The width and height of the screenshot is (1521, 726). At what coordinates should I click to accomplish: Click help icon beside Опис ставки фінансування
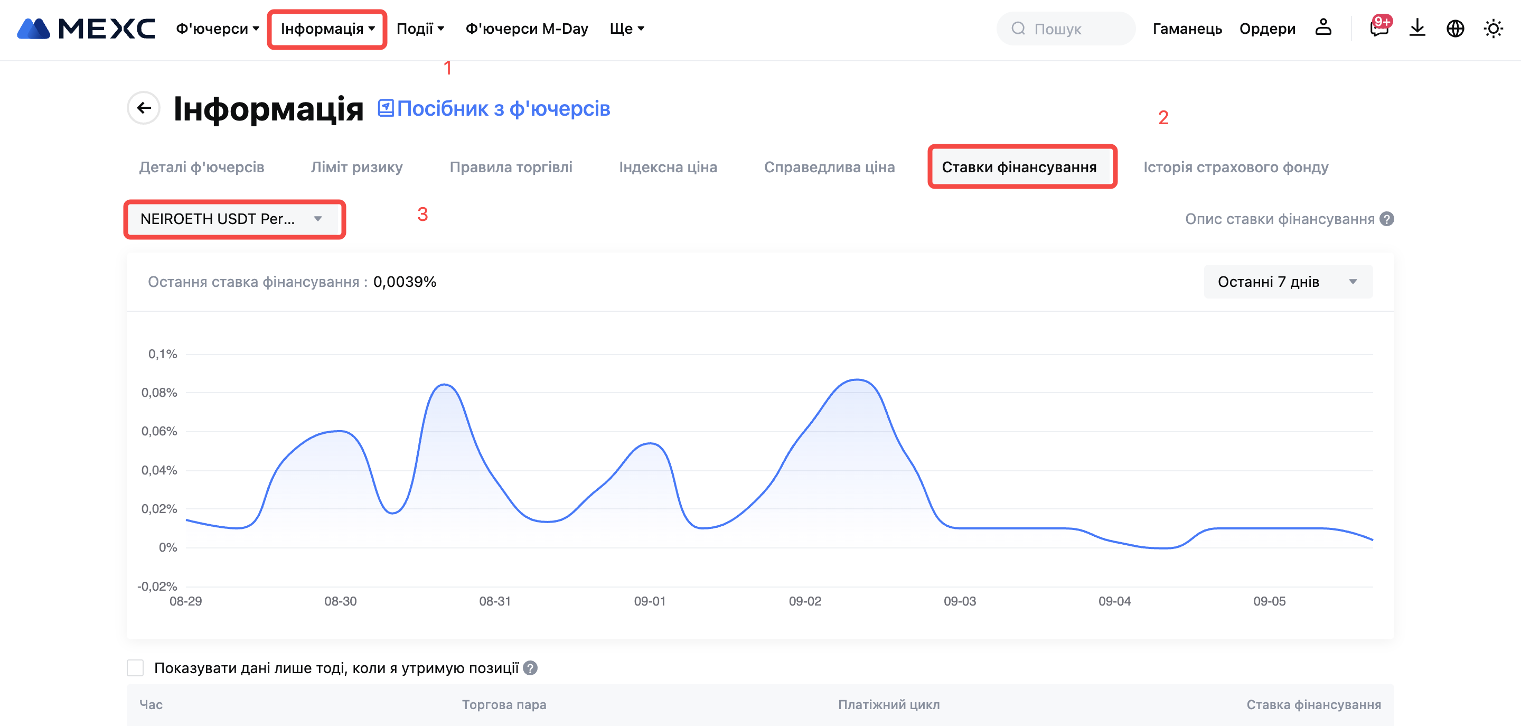(x=1387, y=219)
